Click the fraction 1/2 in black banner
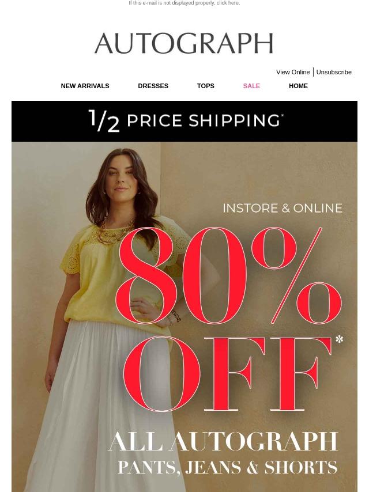The image size is (369, 492). point(104,121)
